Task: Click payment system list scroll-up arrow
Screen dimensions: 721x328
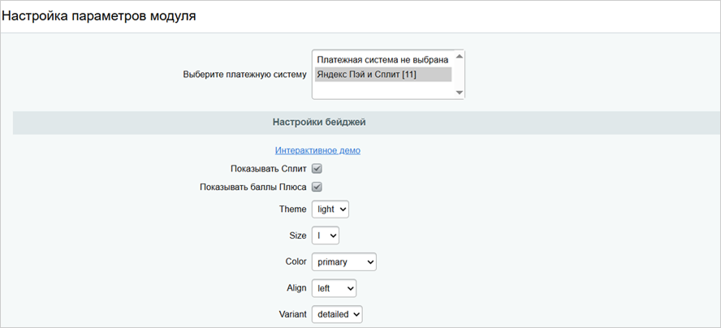Action: point(460,56)
